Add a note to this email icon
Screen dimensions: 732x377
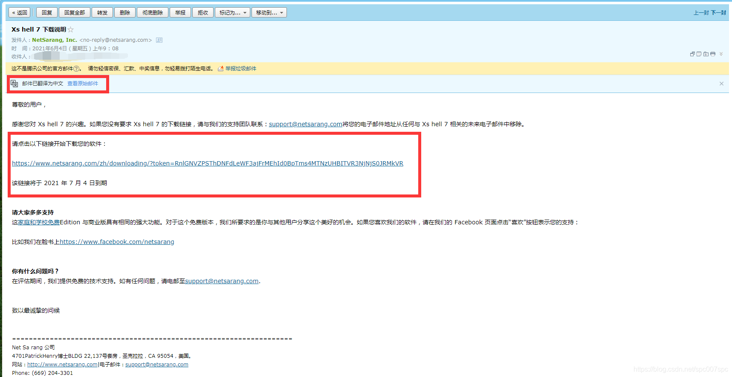tap(699, 54)
